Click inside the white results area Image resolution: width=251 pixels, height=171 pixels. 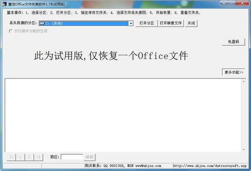click(123, 115)
